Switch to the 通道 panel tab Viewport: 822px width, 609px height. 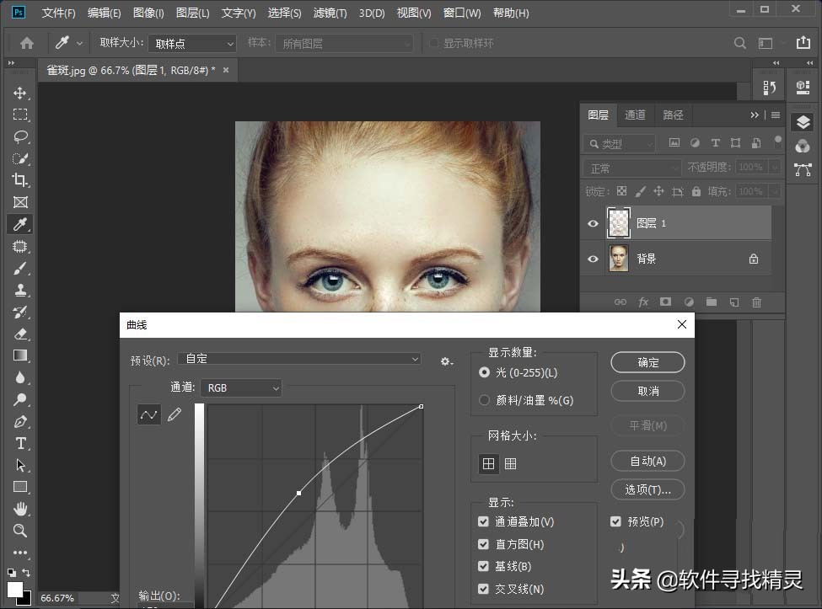[x=635, y=115]
